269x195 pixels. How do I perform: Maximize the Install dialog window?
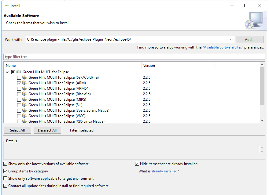pos(246,6)
